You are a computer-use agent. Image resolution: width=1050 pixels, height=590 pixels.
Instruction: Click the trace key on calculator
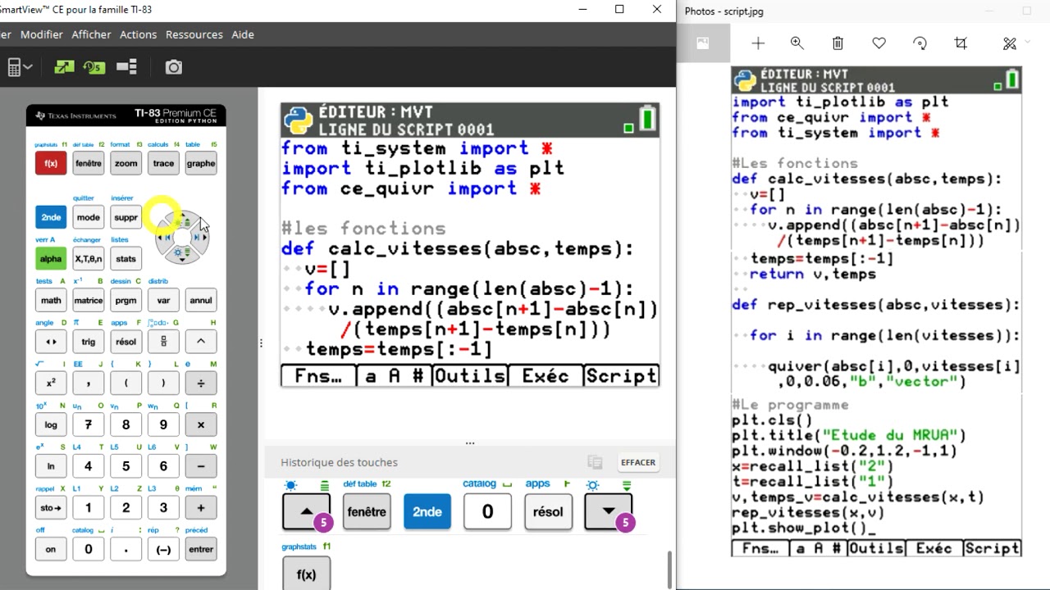click(163, 163)
